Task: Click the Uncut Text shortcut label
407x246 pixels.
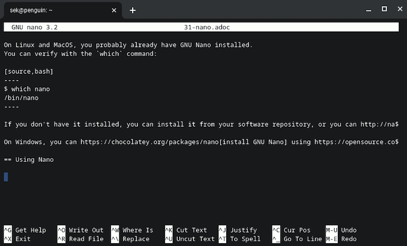Action: (195, 239)
